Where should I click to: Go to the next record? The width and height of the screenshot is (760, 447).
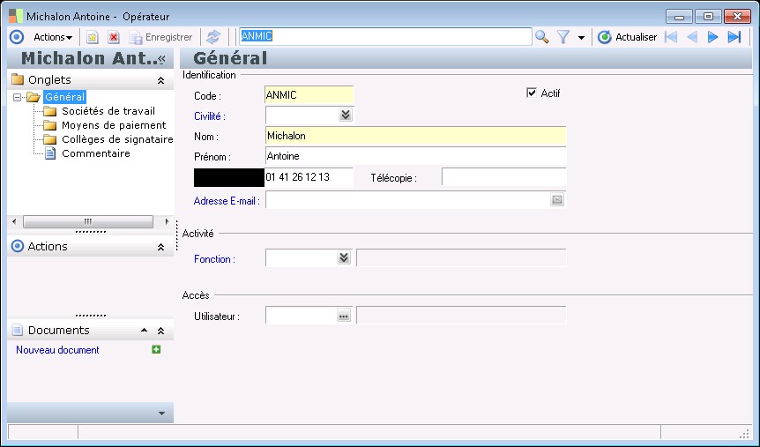712,37
